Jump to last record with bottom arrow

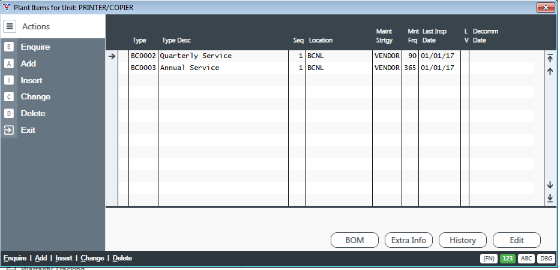pos(550,198)
